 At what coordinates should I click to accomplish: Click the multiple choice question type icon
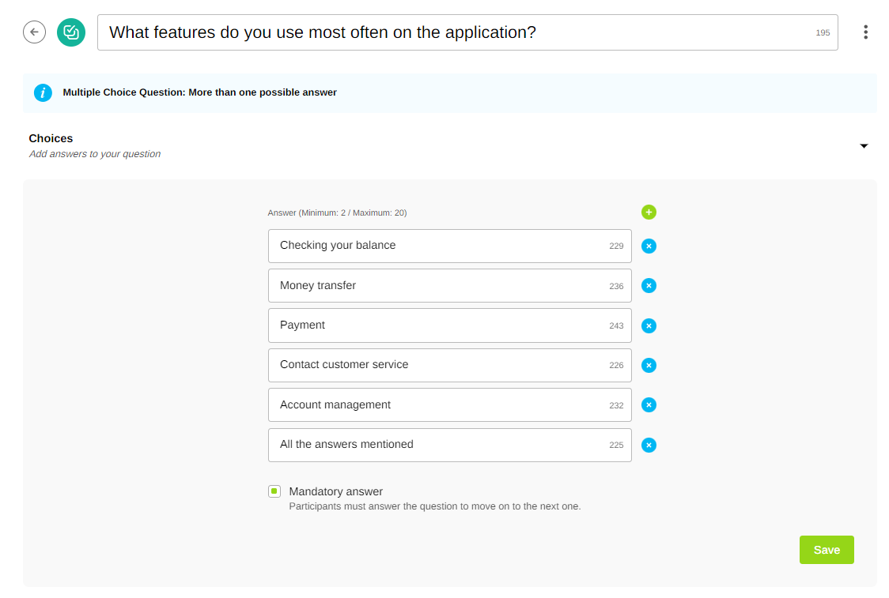click(71, 32)
